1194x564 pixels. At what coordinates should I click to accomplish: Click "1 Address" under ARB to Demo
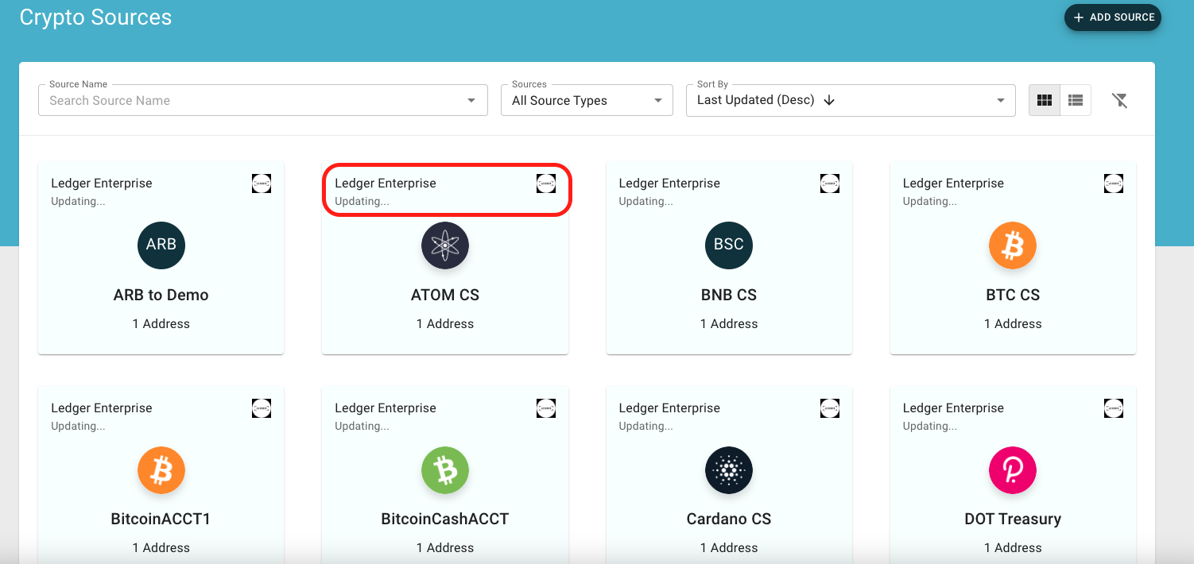point(161,323)
